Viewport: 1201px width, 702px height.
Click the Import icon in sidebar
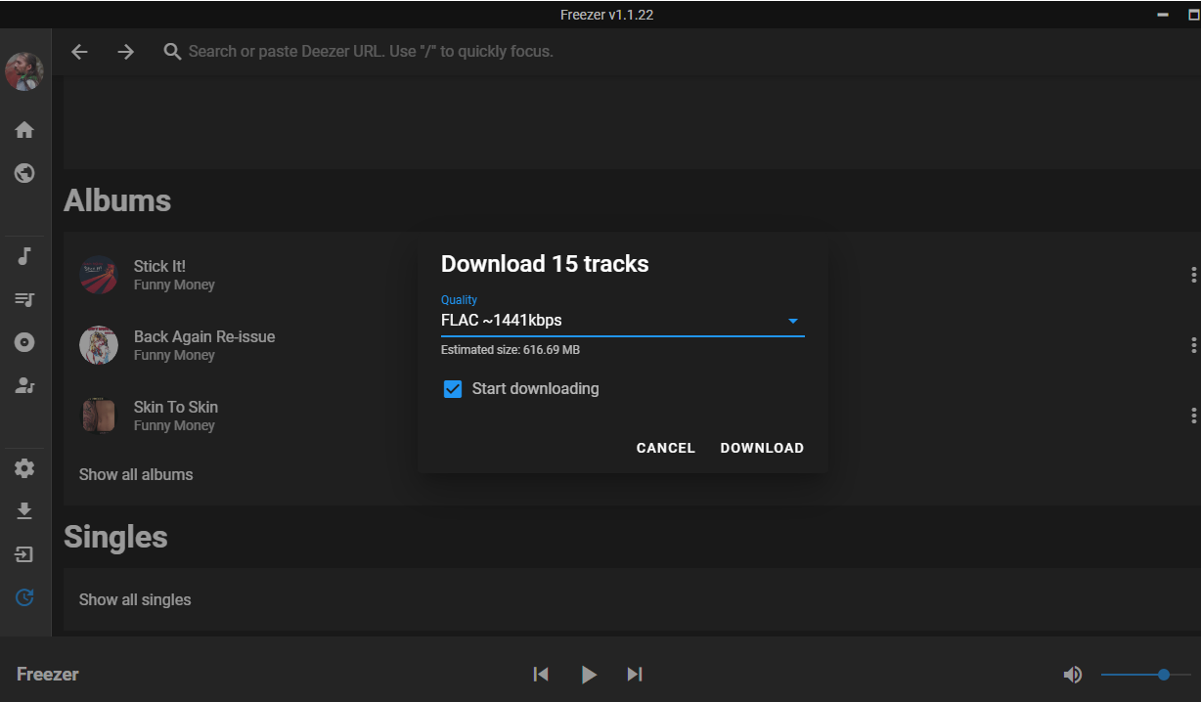point(24,554)
